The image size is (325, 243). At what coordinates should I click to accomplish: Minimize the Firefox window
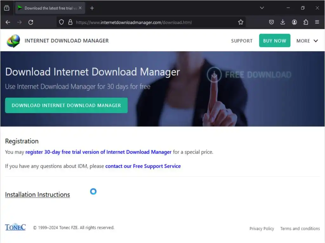click(288, 8)
